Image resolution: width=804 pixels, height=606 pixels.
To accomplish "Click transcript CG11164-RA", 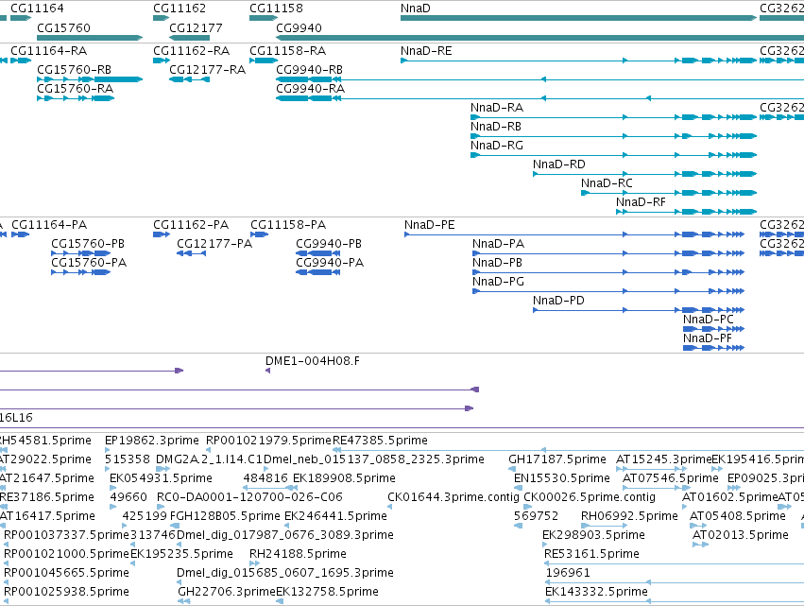I will [x=49, y=51].
